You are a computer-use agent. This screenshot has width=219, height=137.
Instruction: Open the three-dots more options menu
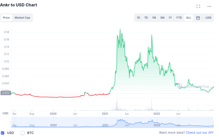click(x=209, y=6)
